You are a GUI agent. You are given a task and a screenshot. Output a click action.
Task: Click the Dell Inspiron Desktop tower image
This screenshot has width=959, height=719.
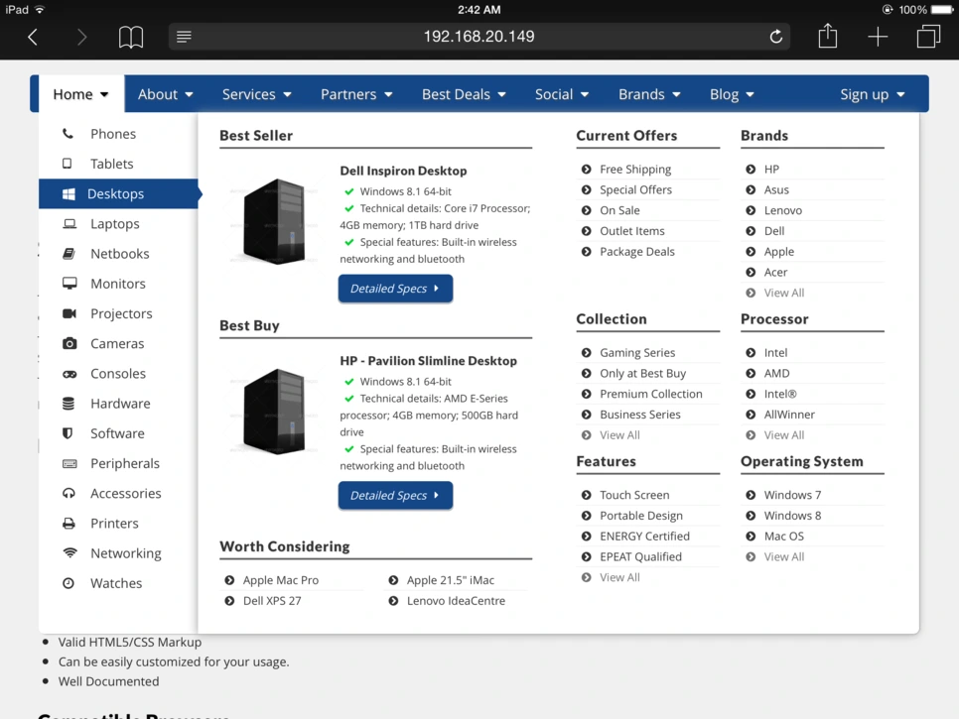pyautogui.click(x=273, y=221)
